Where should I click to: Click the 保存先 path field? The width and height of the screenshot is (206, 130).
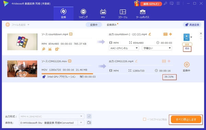(48, 123)
